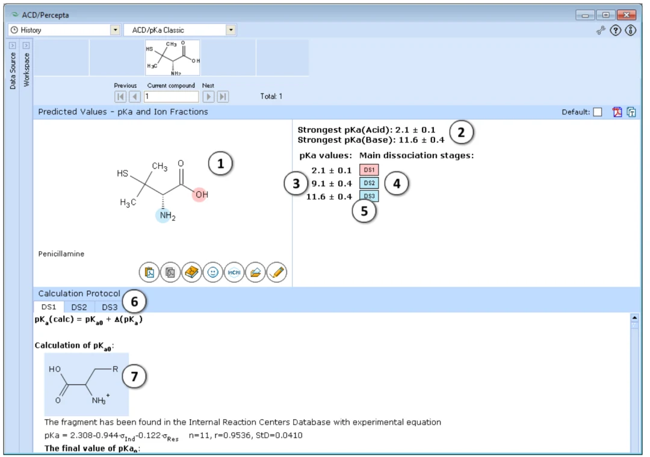Open structure file with folder icon
The image size is (650, 457).
(255, 273)
